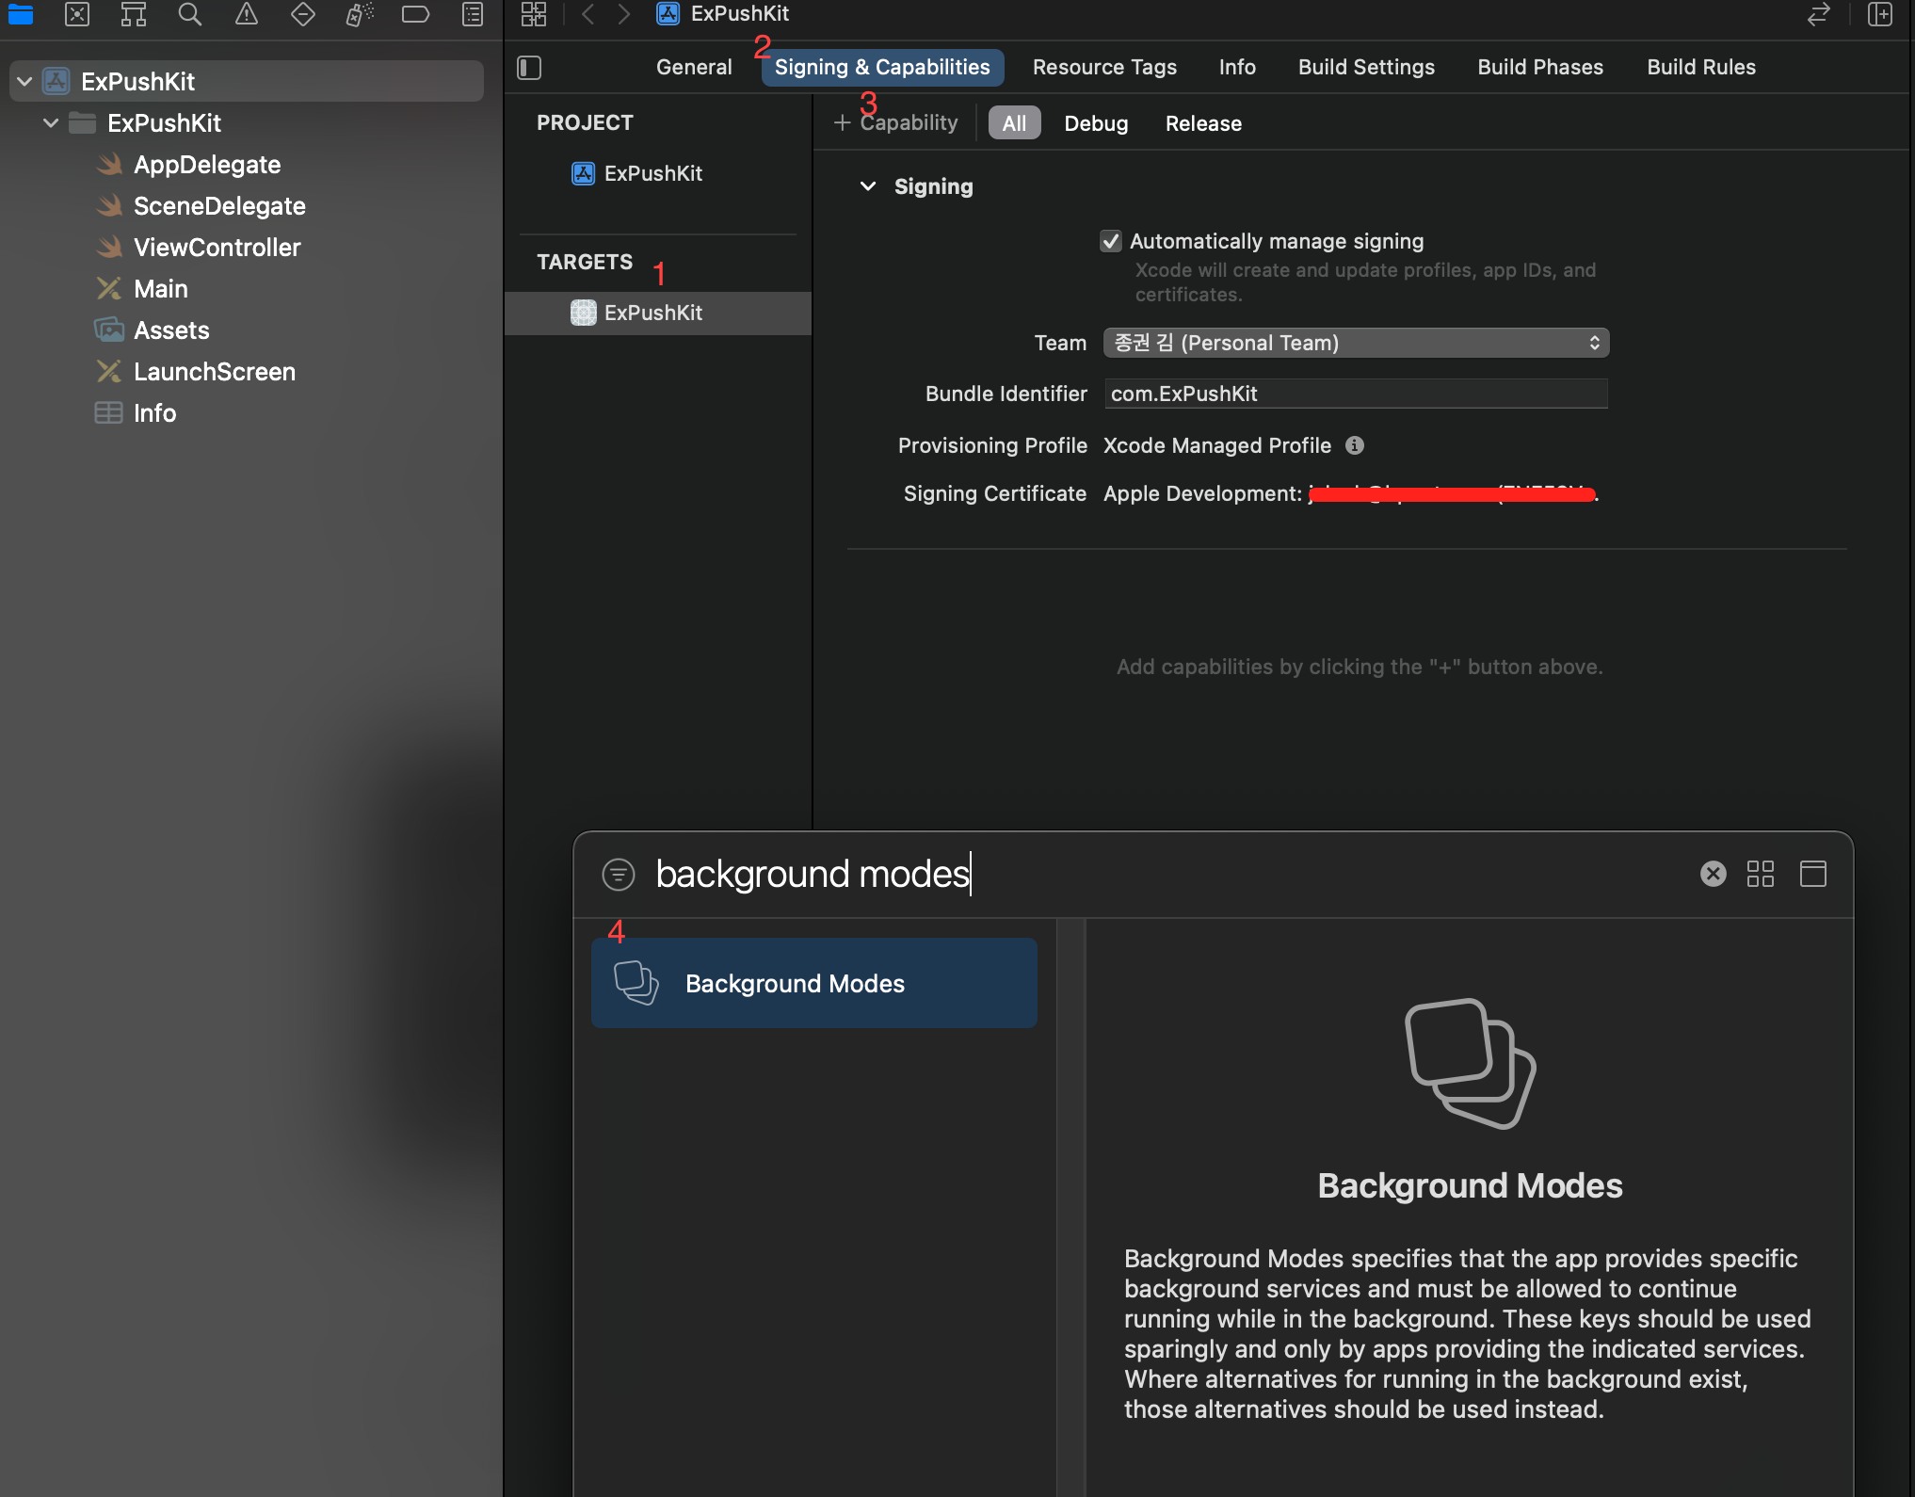Toggle the library detail pane icon
Screen dimensions: 1915x1497
click(1812, 874)
